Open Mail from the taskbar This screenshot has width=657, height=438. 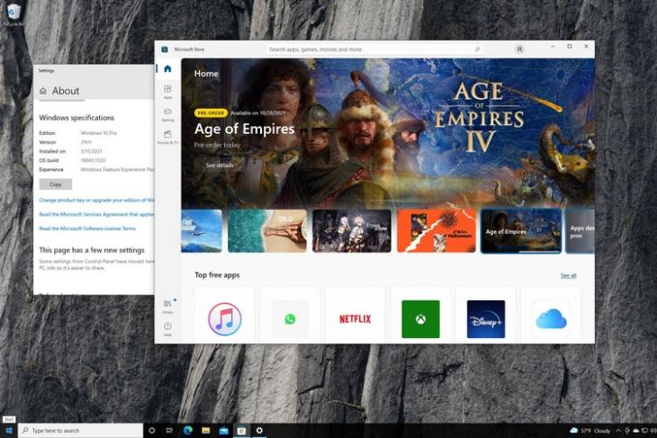click(x=224, y=431)
